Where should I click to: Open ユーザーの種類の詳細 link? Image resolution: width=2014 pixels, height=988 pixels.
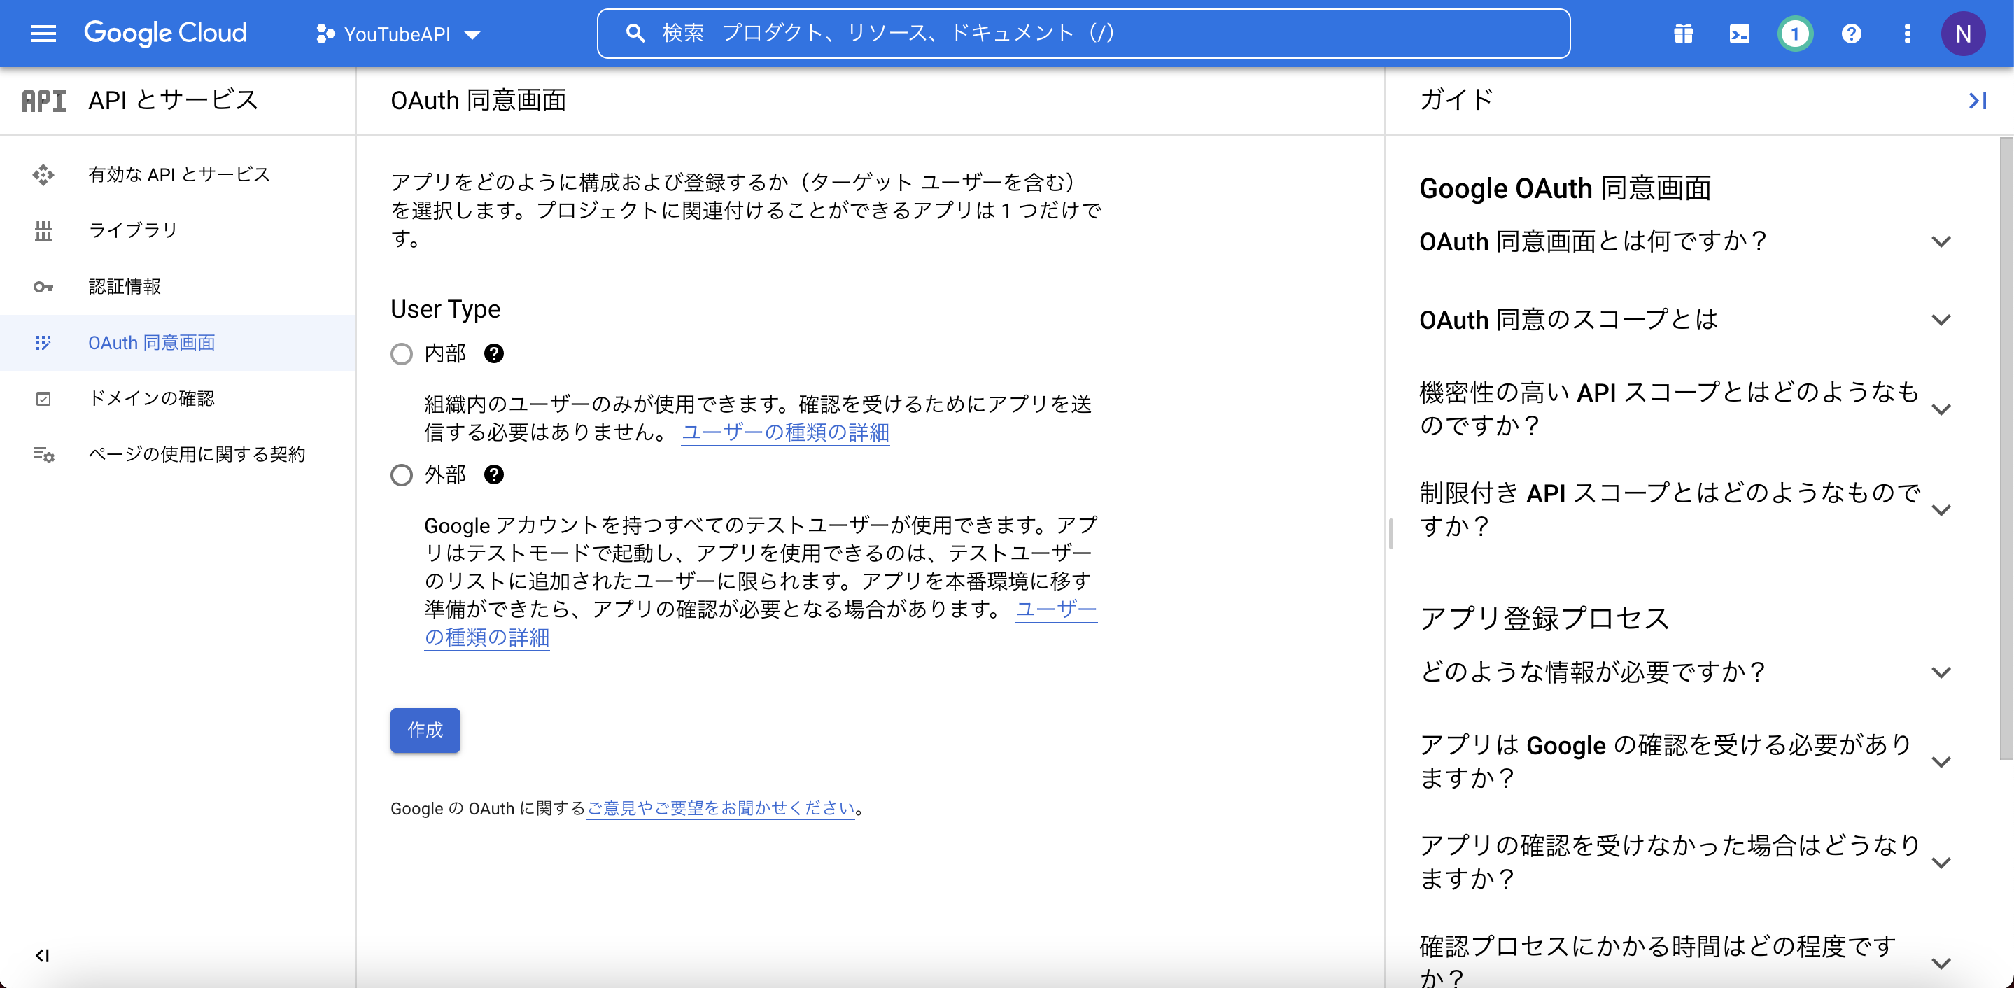785,432
